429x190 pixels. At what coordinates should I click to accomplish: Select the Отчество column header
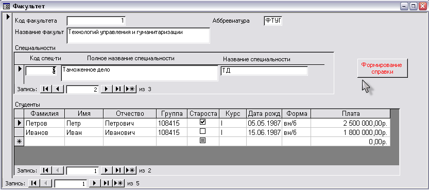click(130, 113)
